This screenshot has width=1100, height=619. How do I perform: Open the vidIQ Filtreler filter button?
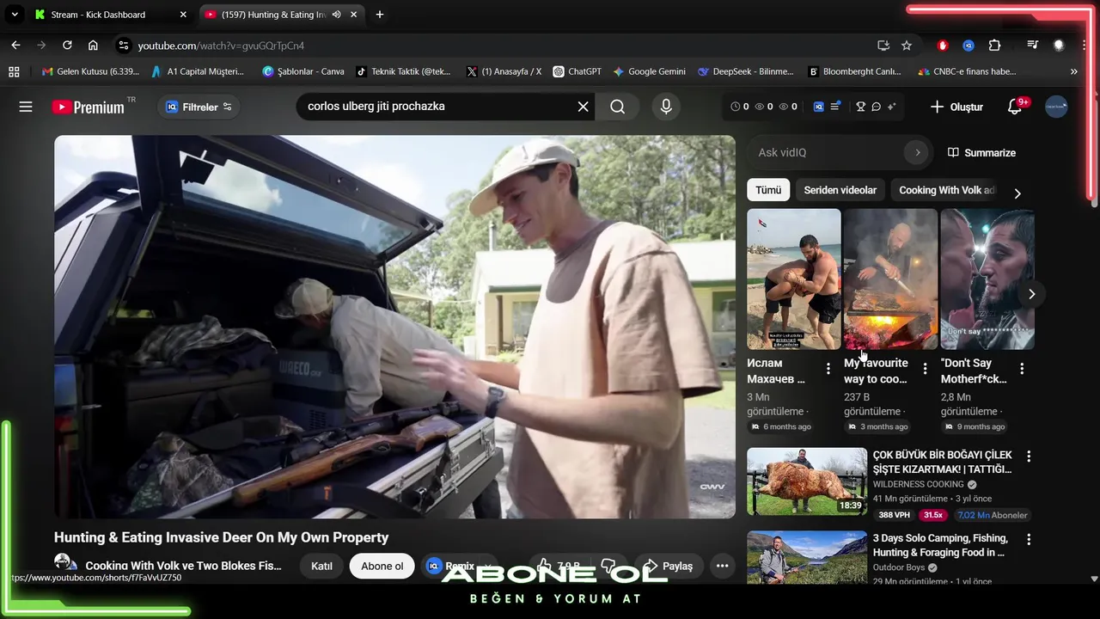click(199, 107)
